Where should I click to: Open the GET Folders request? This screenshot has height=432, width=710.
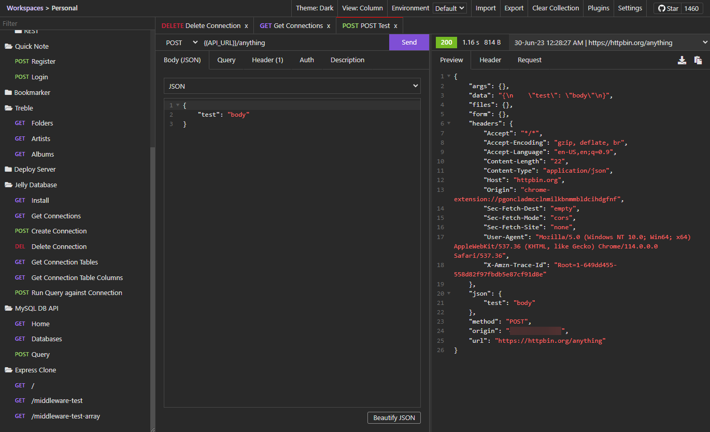pos(34,123)
